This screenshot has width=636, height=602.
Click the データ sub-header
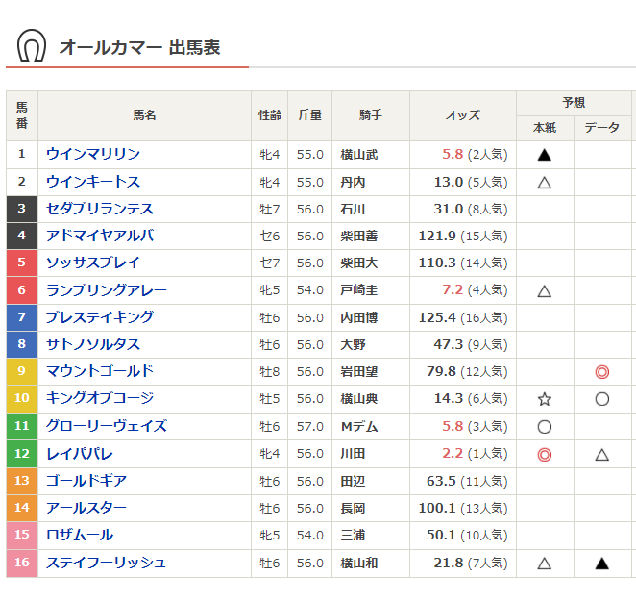click(602, 128)
